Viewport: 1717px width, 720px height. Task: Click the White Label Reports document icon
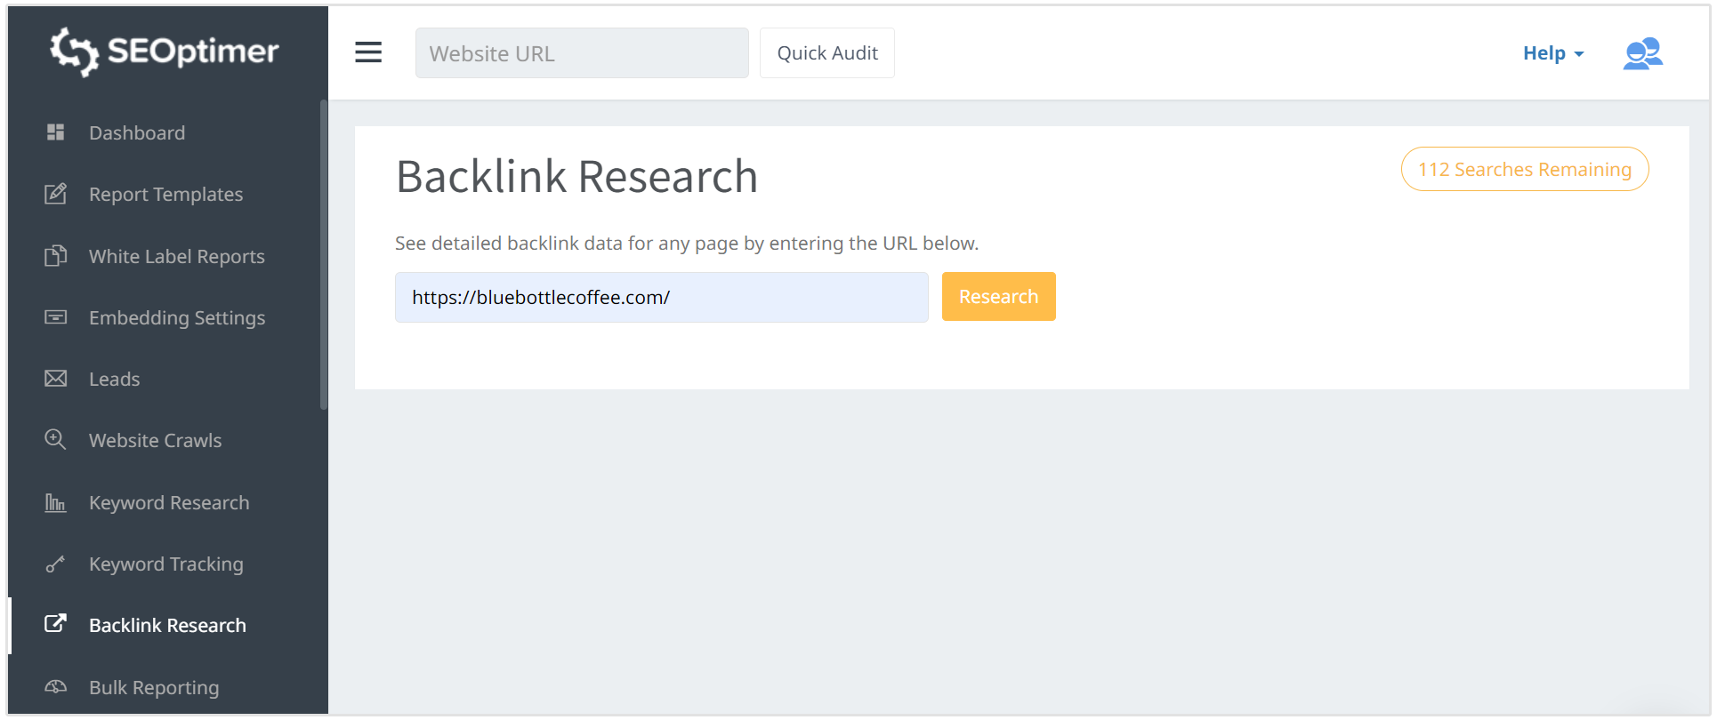[x=55, y=256]
